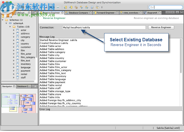This screenshot has width=184, height=132.
Task: Click the Tables (18) folder icon
Action: 14,27
